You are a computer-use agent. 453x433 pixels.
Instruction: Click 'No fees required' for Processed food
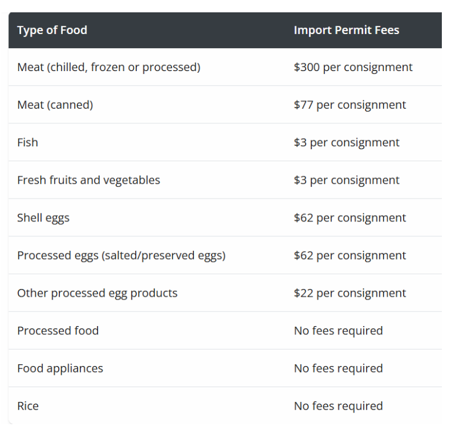pos(338,331)
